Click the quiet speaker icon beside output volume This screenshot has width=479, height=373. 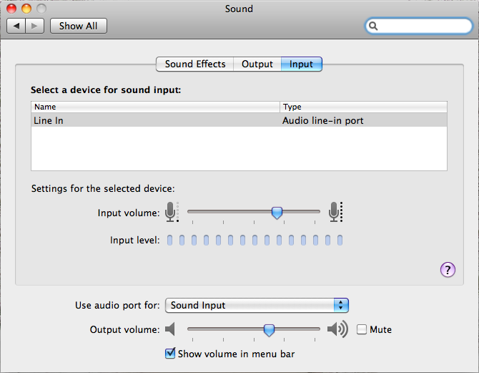click(x=170, y=329)
